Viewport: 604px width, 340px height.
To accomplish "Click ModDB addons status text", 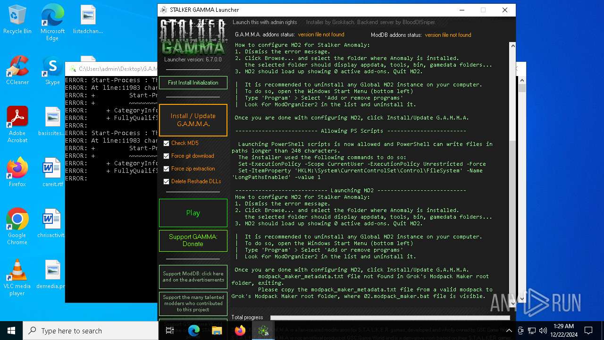I will pyautogui.click(x=421, y=34).
